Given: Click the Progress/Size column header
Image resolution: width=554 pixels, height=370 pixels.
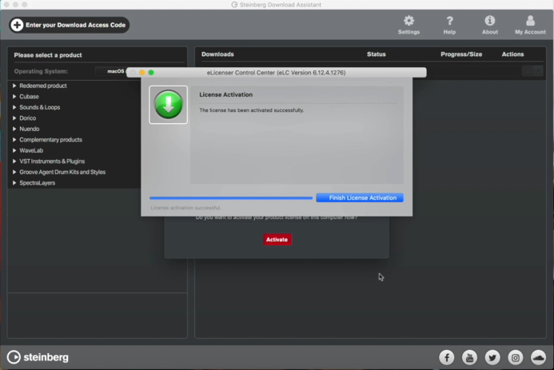Looking at the screenshot, I should [461, 54].
